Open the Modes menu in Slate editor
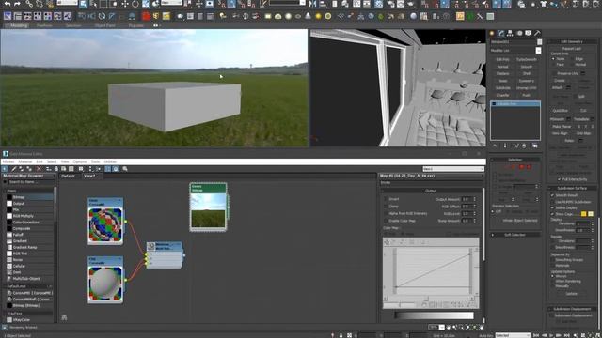602x338 pixels. pos(8,162)
